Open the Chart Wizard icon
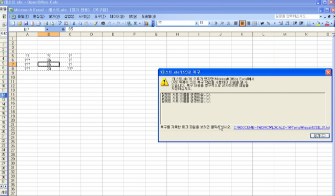The image size is (335, 196). pos(146,23)
